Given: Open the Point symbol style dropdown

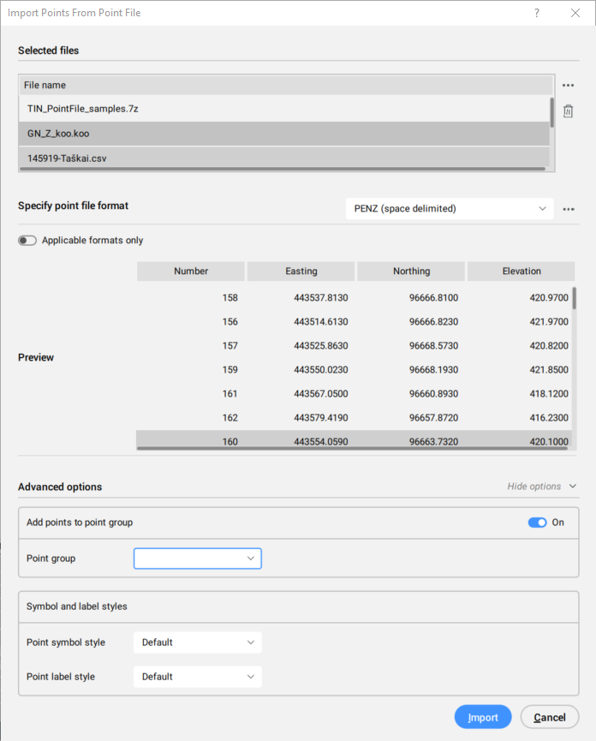Looking at the screenshot, I should 198,642.
